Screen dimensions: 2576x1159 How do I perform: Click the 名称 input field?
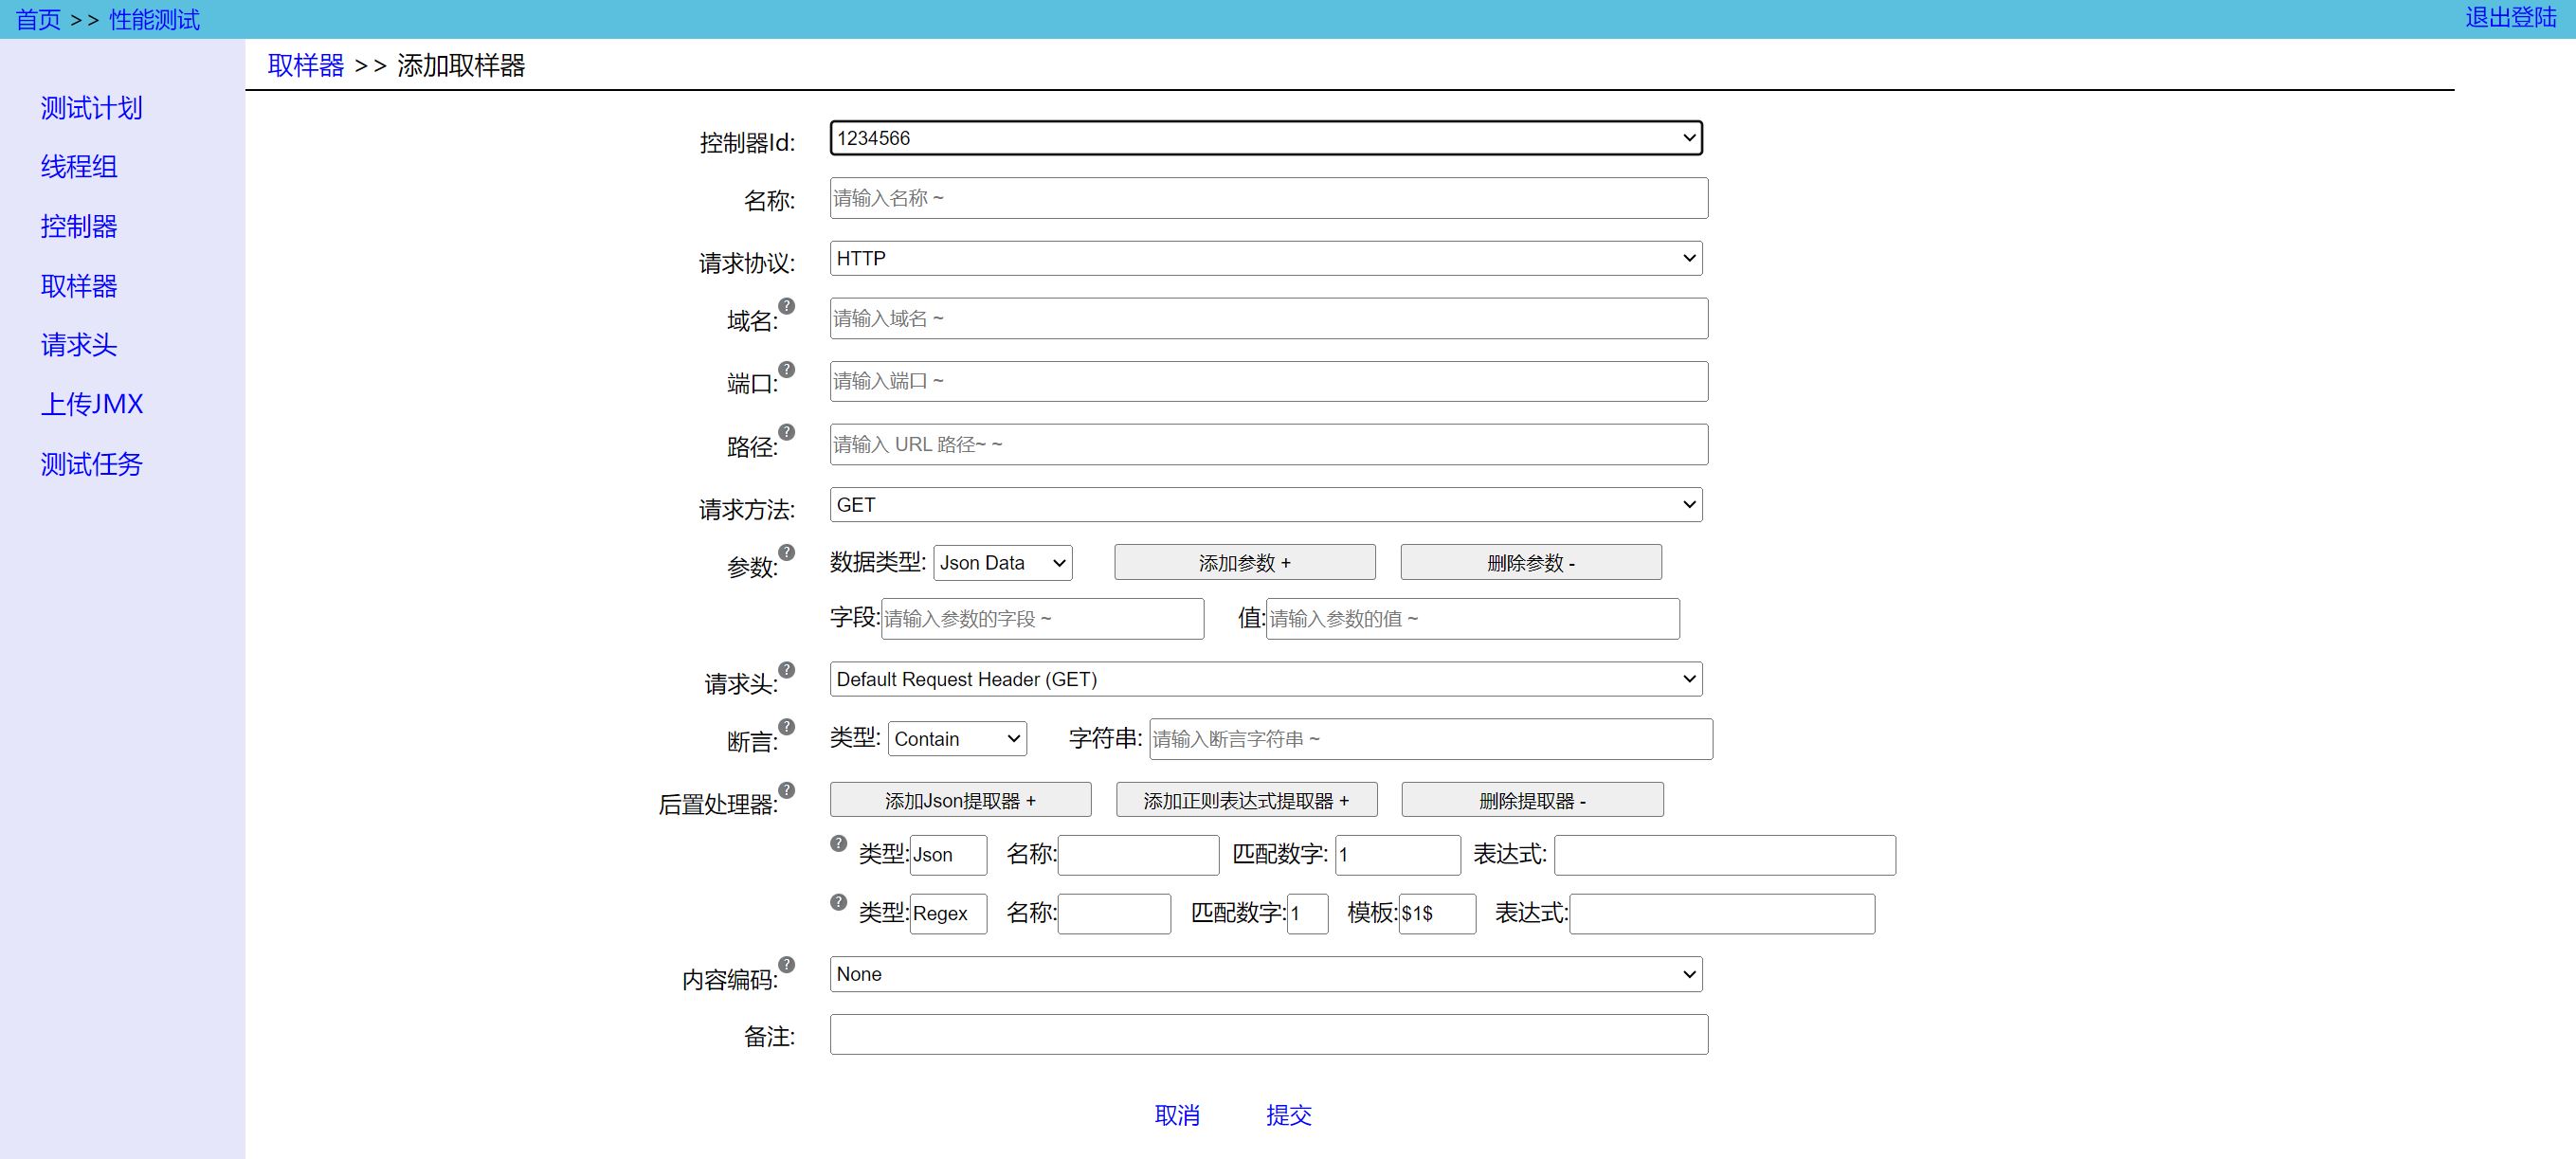click(x=1268, y=198)
